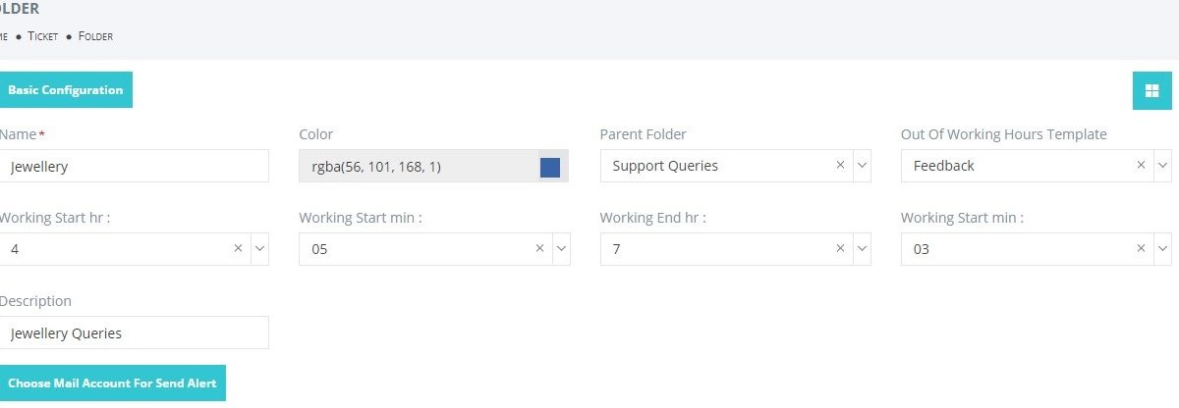
Task: Click the Description field with Jewellery Queries
Action: point(134,332)
